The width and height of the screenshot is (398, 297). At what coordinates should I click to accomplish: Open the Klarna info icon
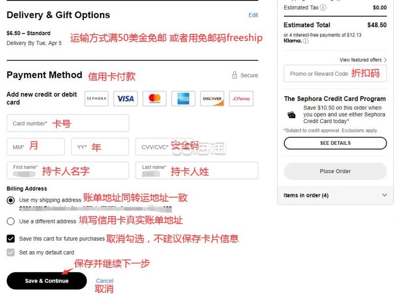(x=305, y=41)
